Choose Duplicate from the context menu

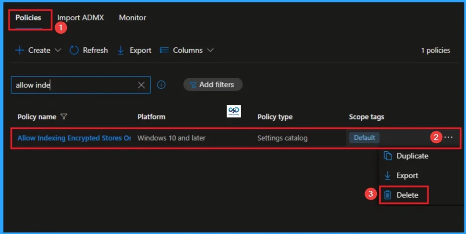(x=412, y=156)
